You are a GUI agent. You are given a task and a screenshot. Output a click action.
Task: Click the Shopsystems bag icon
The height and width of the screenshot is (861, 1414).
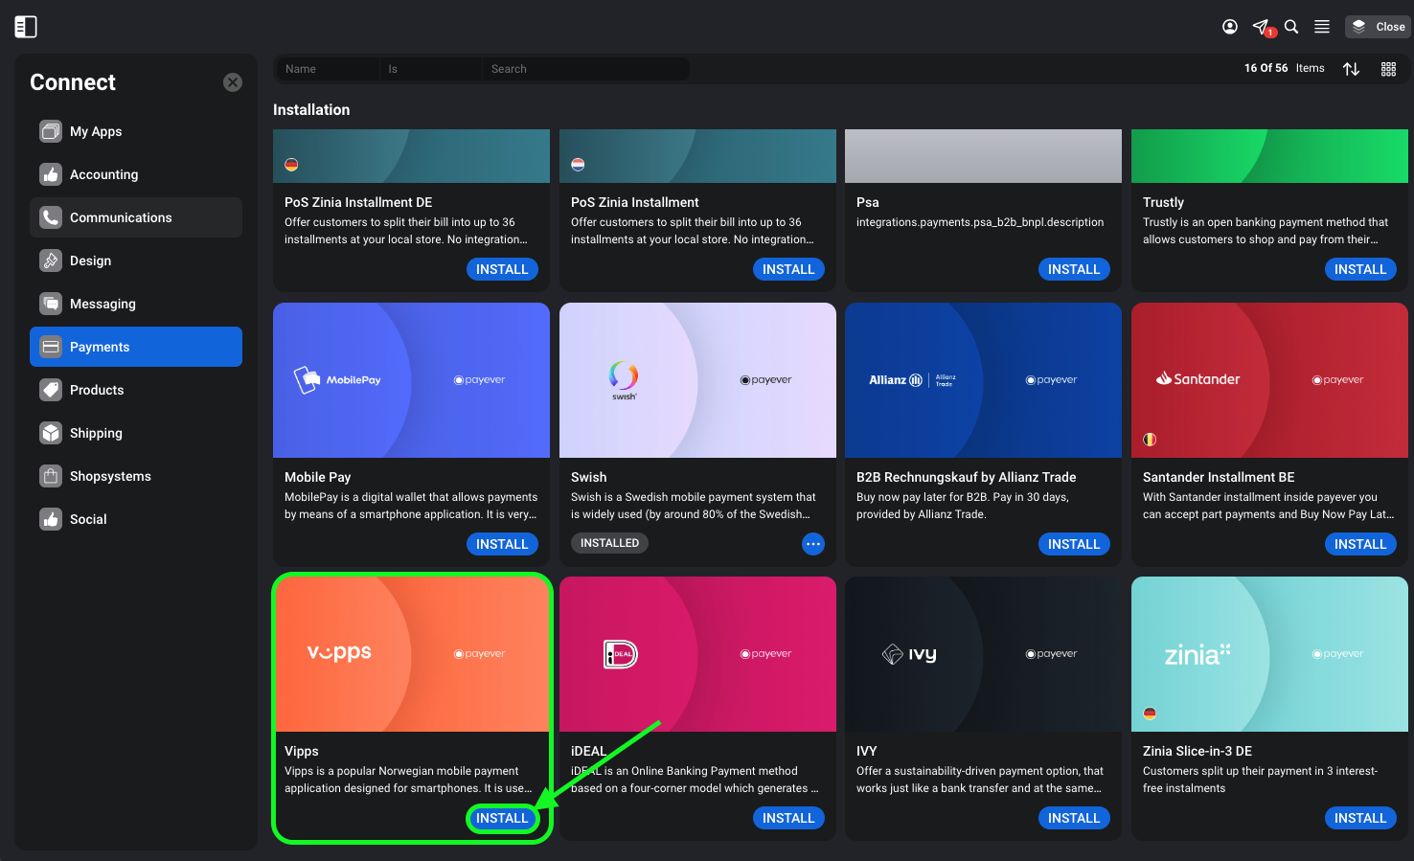coord(51,476)
